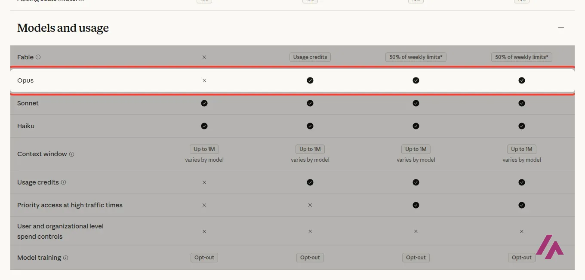Click the Opus X mark in first plan column
585x280 pixels.
(x=204, y=80)
